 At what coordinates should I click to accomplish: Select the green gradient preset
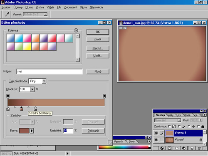coord(19,46)
